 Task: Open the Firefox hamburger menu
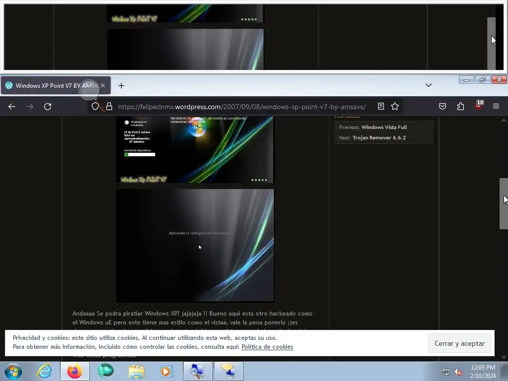point(496,106)
